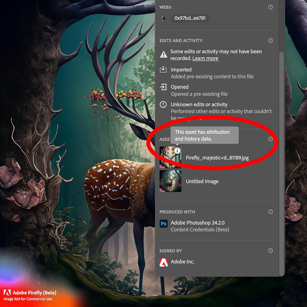This screenshot has height=307, width=307.
Task: Click the Imported activity icon
Action: 163,69
